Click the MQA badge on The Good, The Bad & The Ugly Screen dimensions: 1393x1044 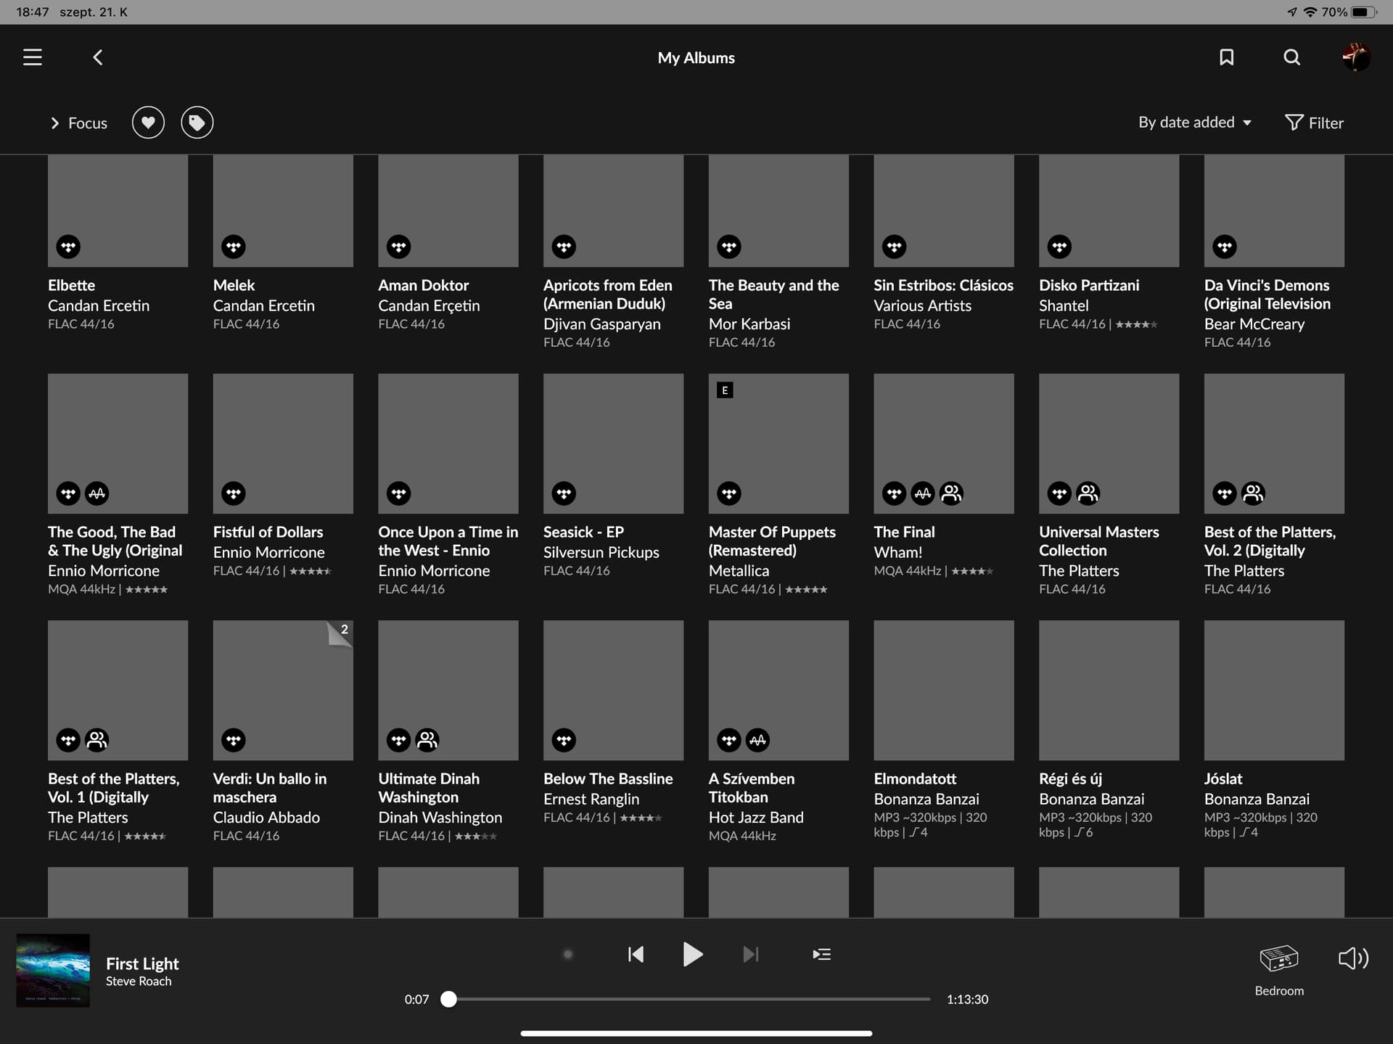click(96, 493)
